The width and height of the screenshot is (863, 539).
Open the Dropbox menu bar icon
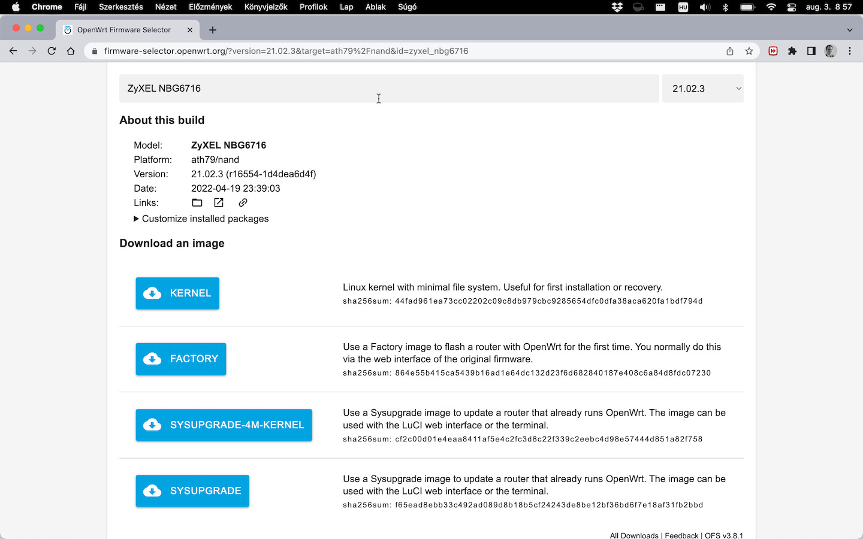pos(617,7)
